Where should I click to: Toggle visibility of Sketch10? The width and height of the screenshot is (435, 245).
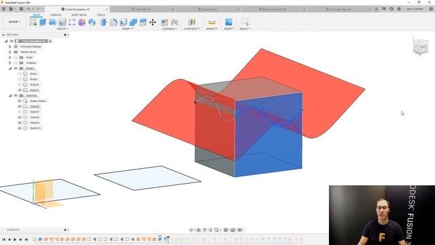[x=20, y=128]
